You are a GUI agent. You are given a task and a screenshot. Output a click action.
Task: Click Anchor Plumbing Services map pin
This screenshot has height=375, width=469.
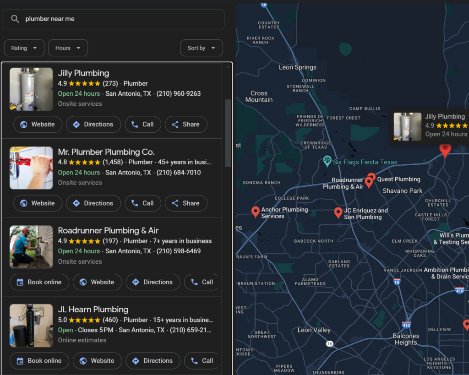(255, 212)
